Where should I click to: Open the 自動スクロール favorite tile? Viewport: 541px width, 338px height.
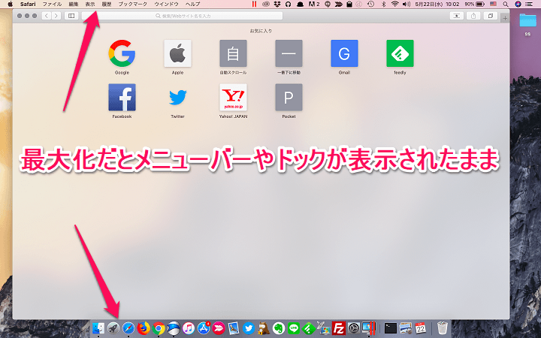click(x=233, y=53)
